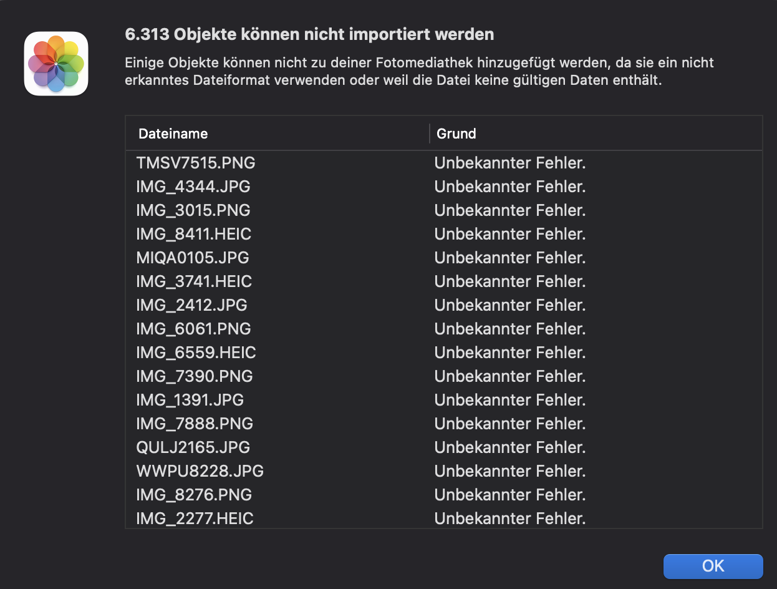777x589 pixels.
Task: Select the TMSV7515.PNG row
Action: point(196,163)
